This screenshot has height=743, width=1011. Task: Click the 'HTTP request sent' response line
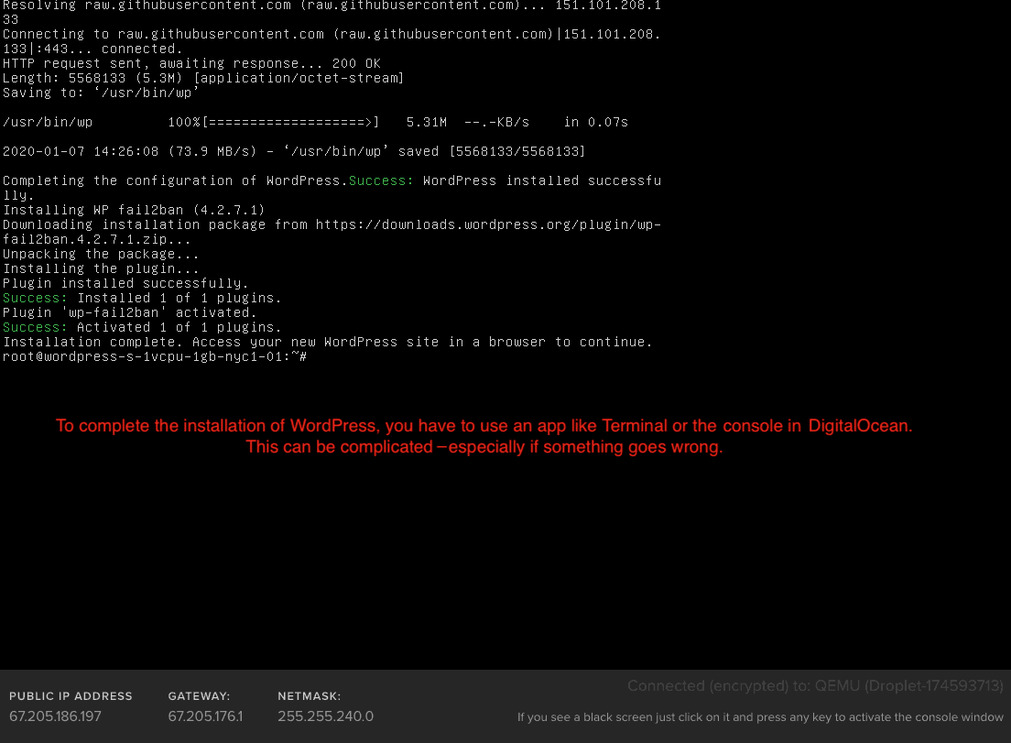point(191,63)
